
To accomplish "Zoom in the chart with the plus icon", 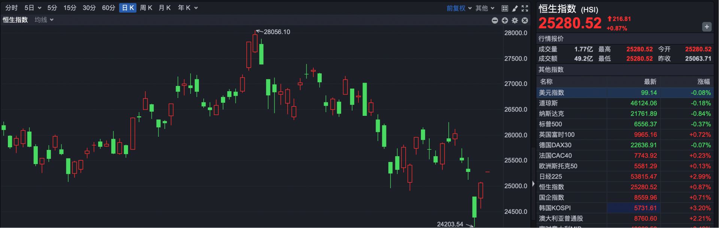I will click(x=505, y=21).
